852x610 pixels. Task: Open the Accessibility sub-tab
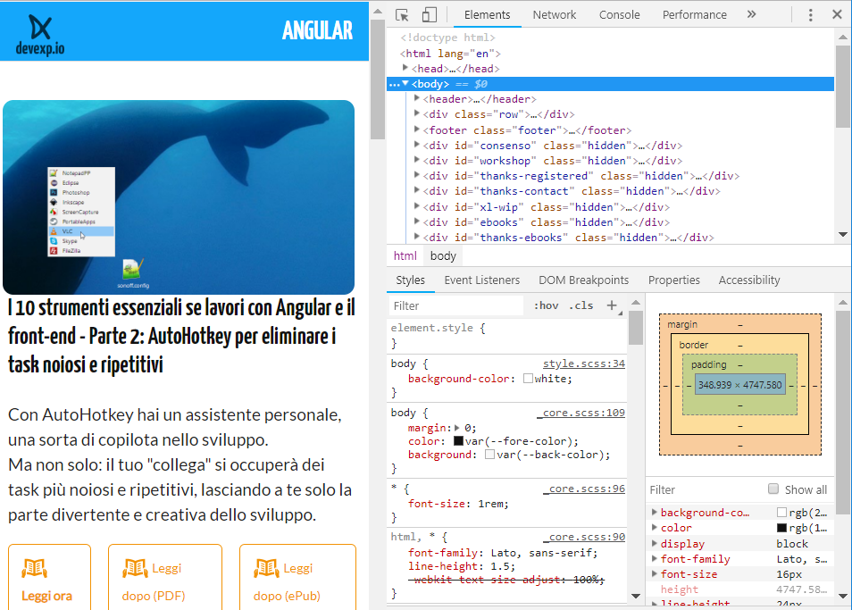(x=749, y=280)
